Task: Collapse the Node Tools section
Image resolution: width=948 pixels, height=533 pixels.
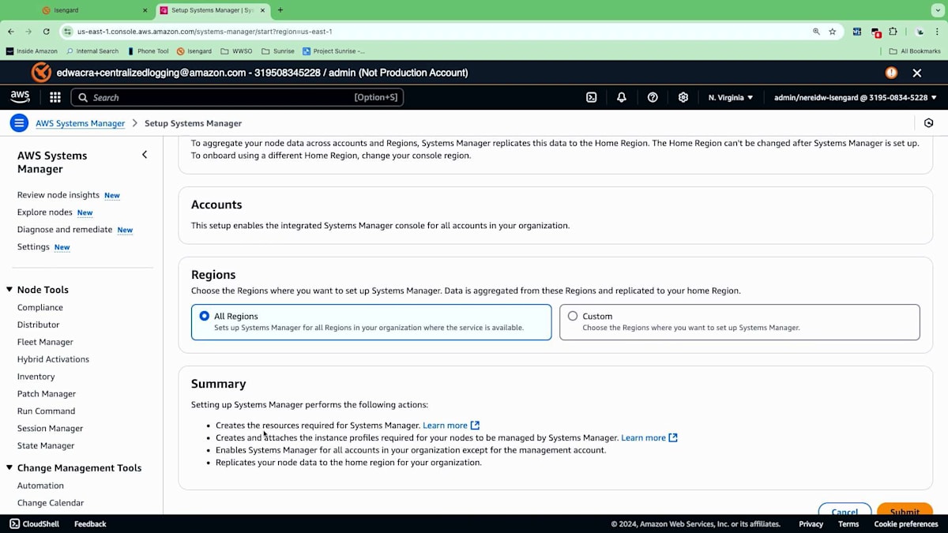Action: 9,290
